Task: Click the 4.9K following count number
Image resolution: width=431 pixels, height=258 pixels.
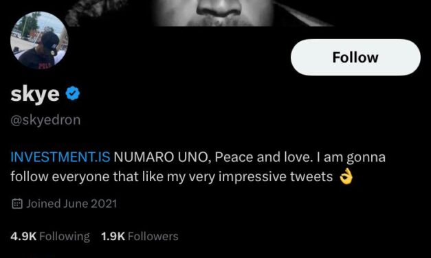Action: click(23, 236)
